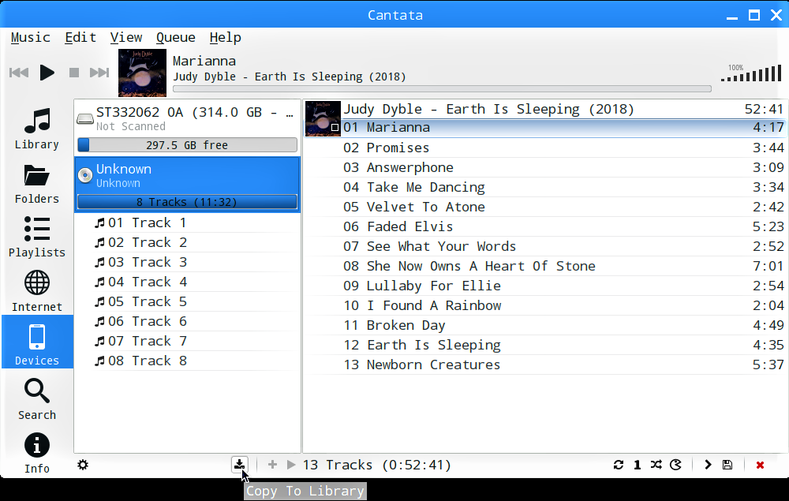
Task: Select queue track 10 I Found A Rainbow
Action: pyautogui.click(x=545, y=305)
